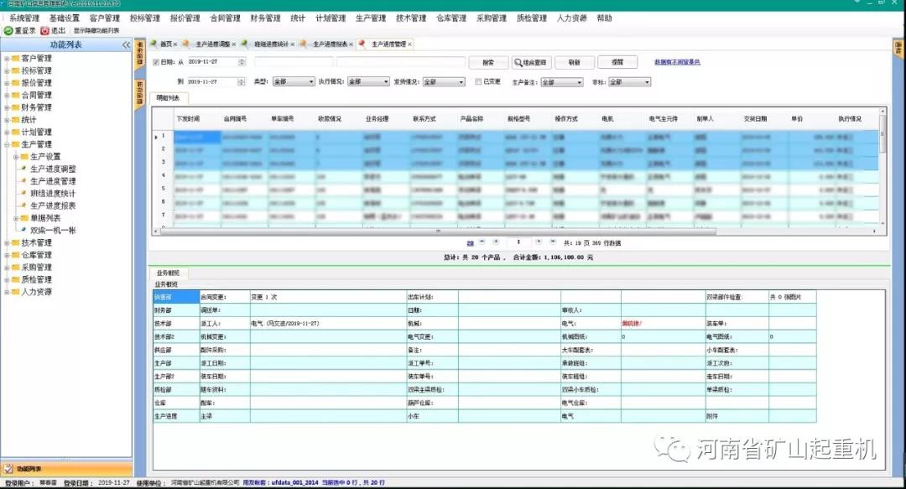Go to next page in table pager
This screenshot has width=906, height=489.
[538, 242]
